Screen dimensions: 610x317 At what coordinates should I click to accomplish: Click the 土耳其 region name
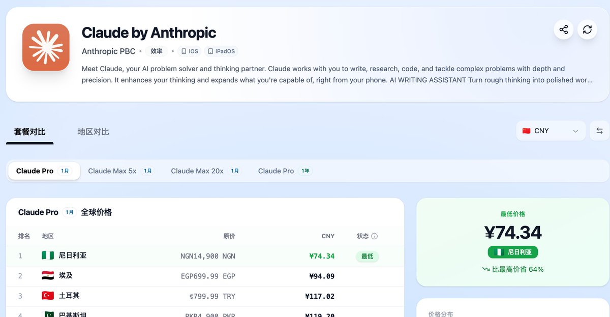(x=69, y=296)
